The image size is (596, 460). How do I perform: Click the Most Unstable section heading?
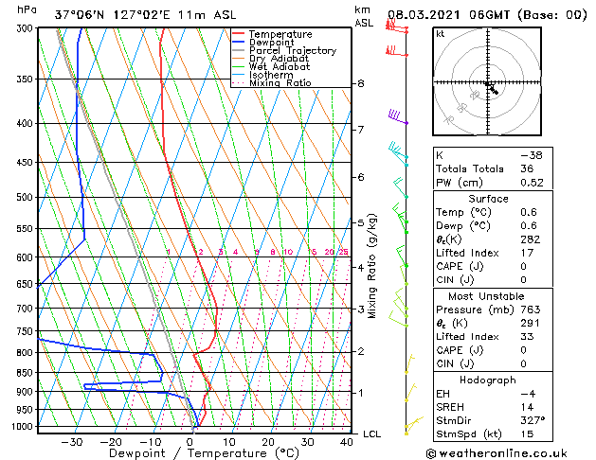pos(486,296)
